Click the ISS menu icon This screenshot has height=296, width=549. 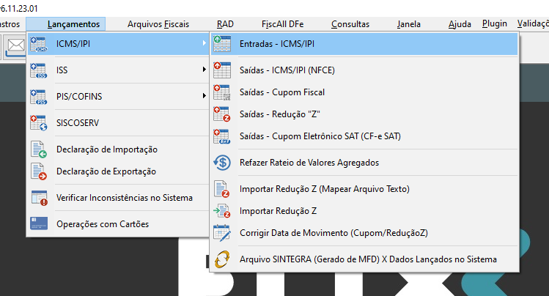(x=39, y=70)
